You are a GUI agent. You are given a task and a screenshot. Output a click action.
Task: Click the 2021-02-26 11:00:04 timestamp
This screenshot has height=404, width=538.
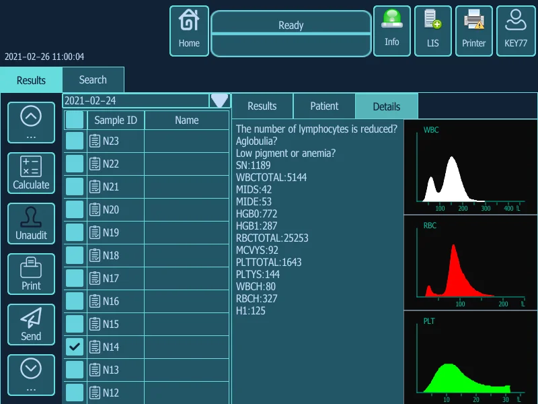pos(44,57)
